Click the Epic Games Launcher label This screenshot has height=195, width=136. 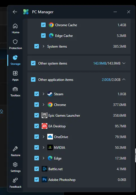[x=64, y=116]
